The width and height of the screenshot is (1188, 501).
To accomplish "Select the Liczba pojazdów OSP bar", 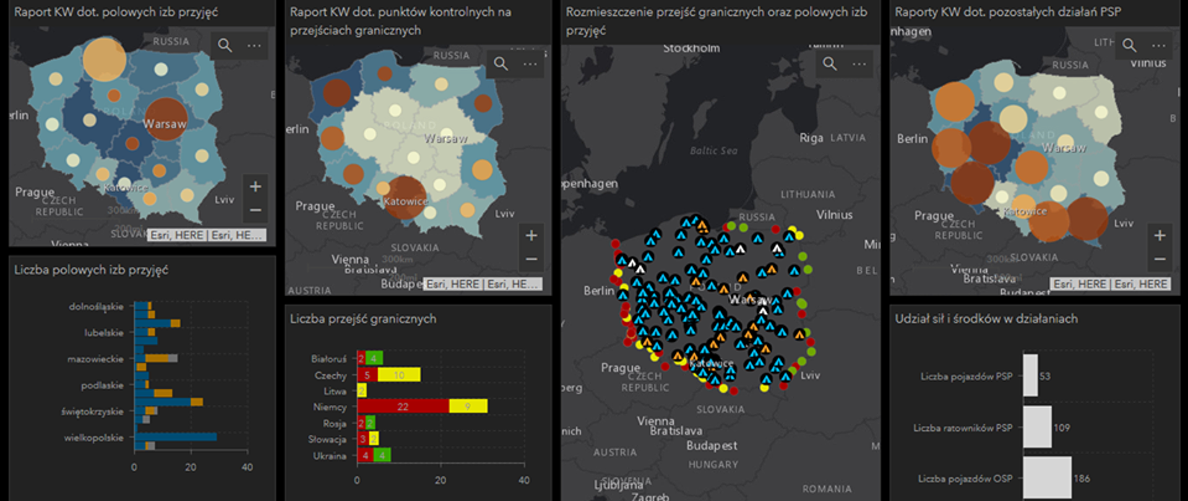I will pos(1047,478).
